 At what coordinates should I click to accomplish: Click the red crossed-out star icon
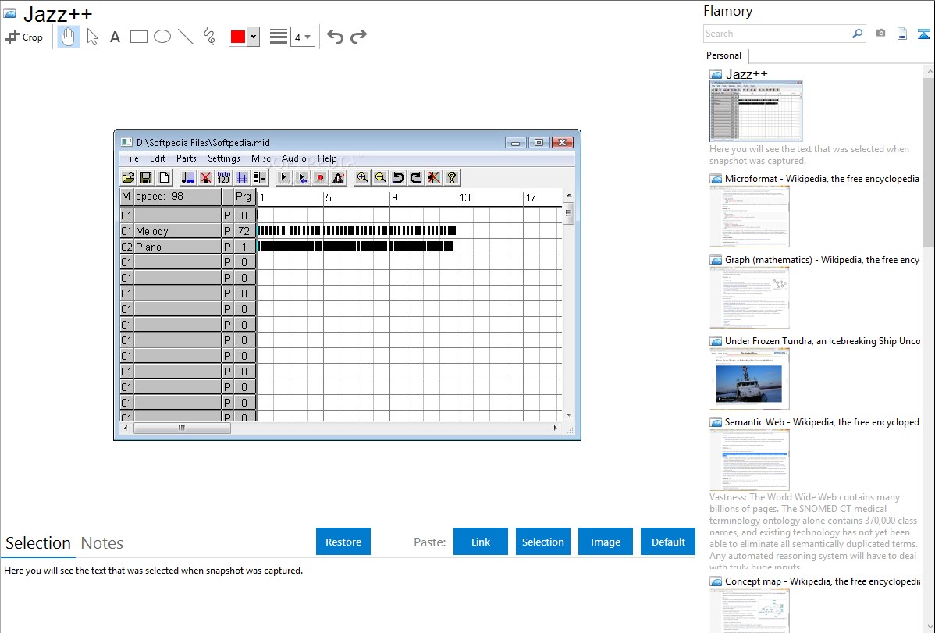(433, 178)
